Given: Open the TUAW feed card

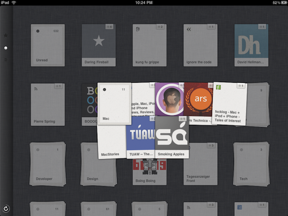Looking at the screenshot, I should 141,137.
